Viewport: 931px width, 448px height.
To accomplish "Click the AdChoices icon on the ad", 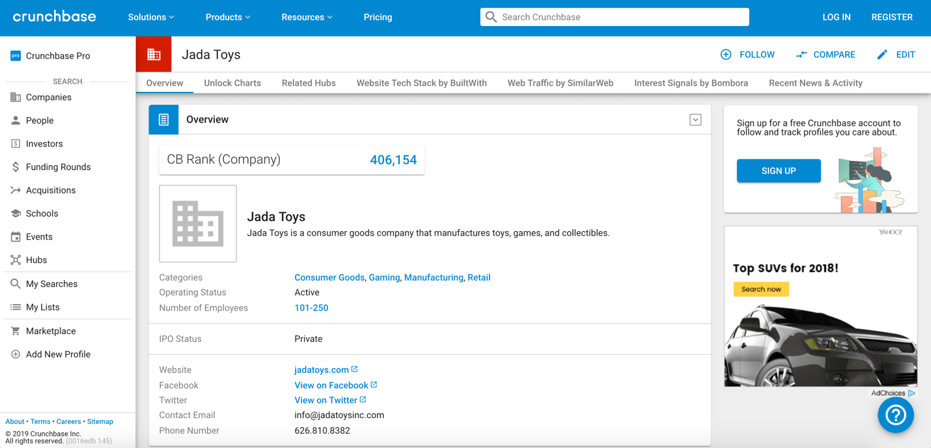I will point(911,393).
